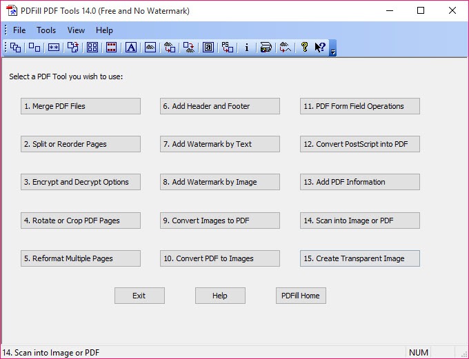Open the Help menu
The image size is (469, 359).
(104, 30)
